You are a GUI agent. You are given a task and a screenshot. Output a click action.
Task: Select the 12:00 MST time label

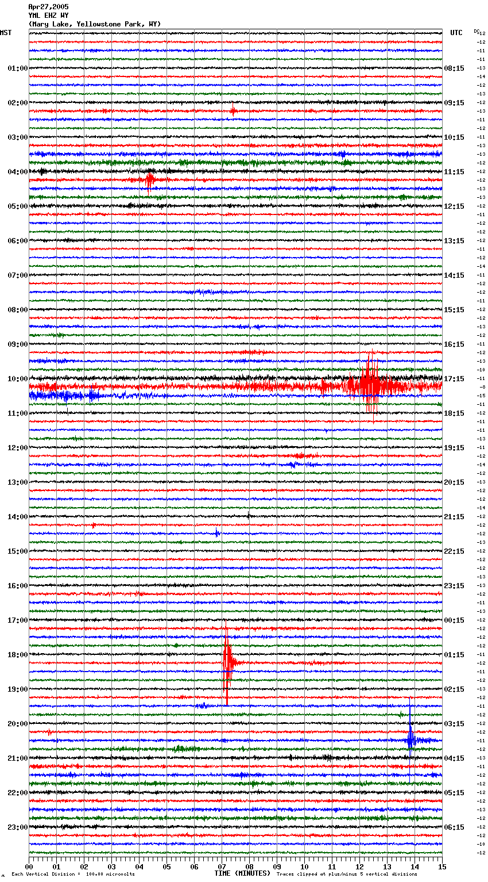[17, 448]
